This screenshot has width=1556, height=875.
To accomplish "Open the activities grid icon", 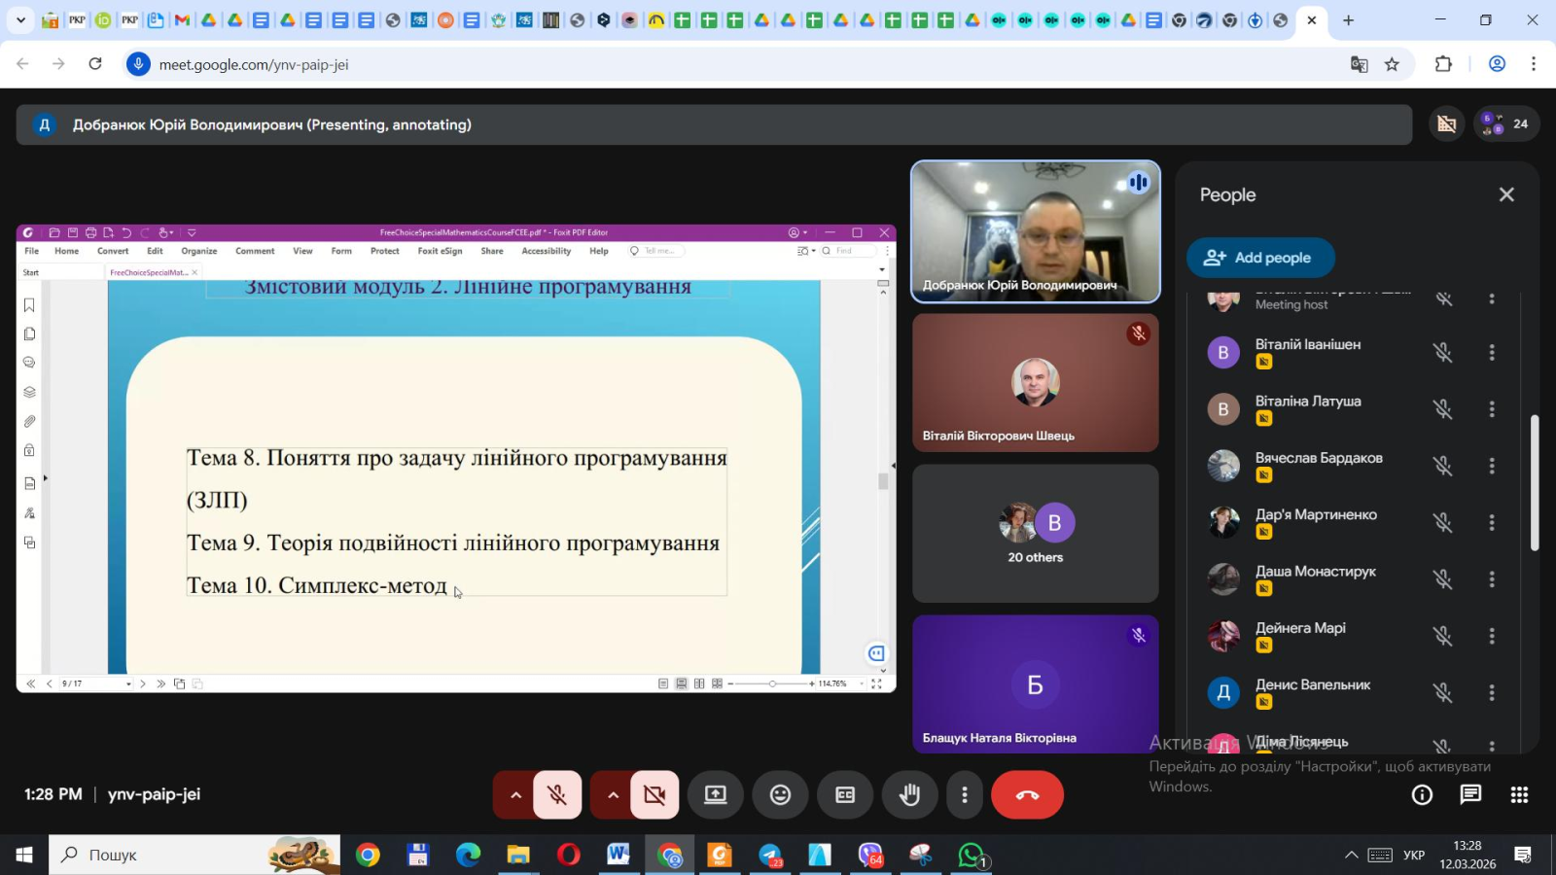I will click(1519, 795).
